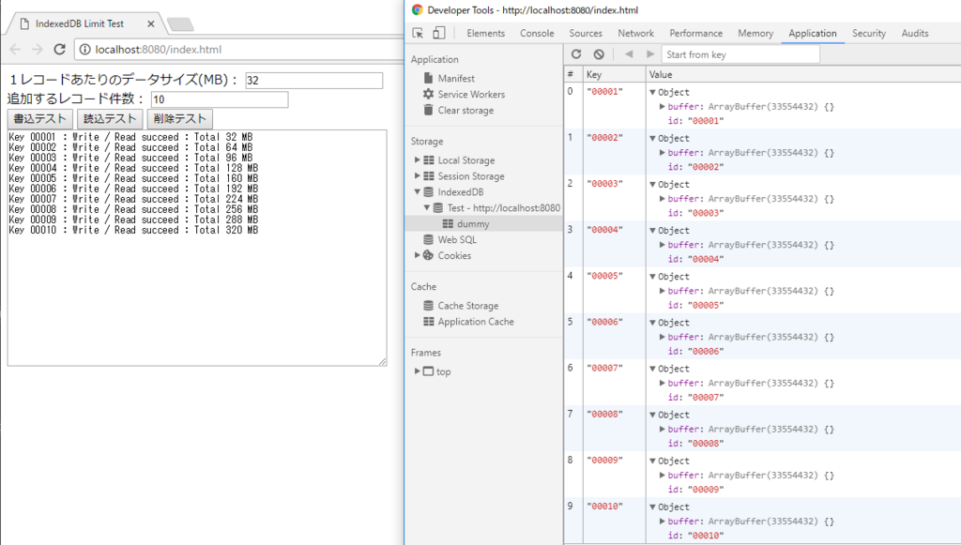961x545 pixels.
Task: Toggle the device toolbar icon
Action: [439, 33]
